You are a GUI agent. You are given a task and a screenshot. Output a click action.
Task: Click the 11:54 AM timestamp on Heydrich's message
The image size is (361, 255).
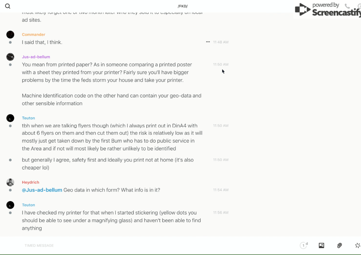(221, 190)
